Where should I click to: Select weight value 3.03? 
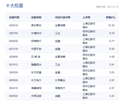(x=112, y=72)
